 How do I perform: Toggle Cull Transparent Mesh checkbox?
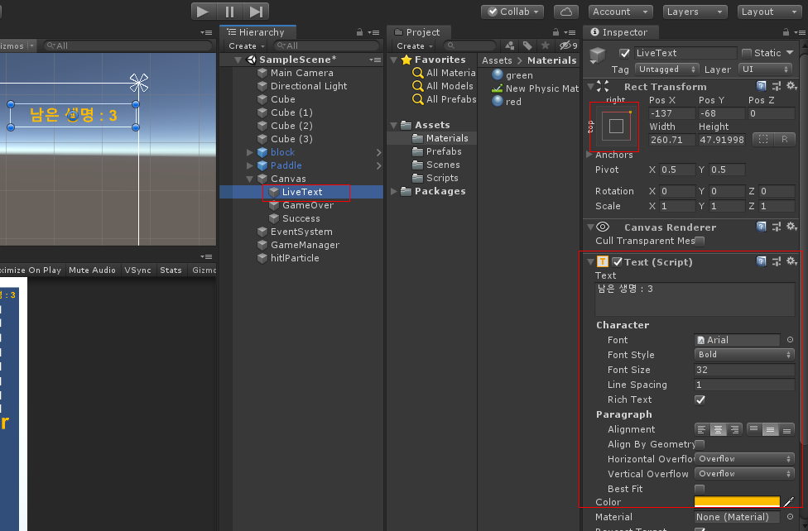pyautogui.click(x=700, y=241)
